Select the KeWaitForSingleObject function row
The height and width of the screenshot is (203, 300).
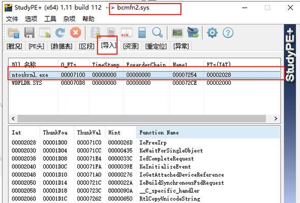(144, 151)
